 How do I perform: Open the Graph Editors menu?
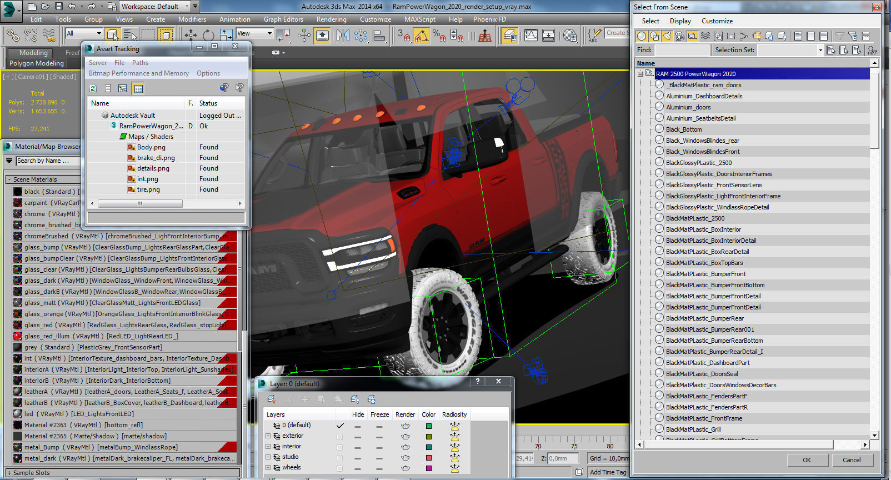point(283,19)
